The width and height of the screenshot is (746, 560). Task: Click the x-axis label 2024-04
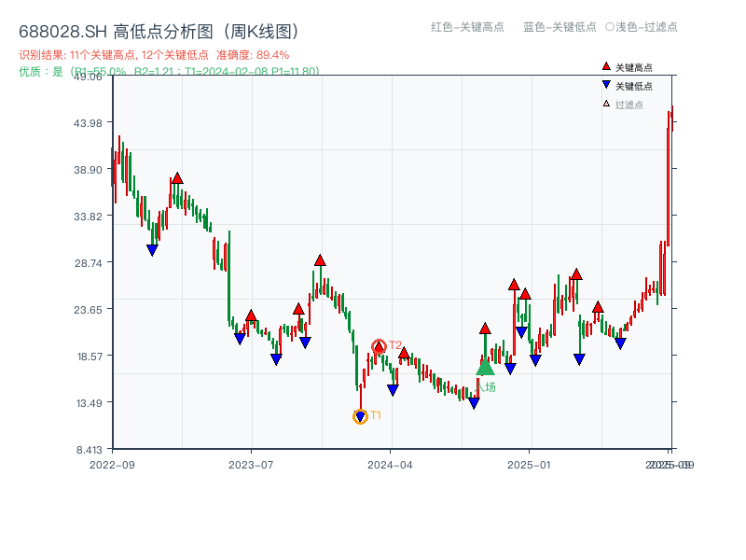coord(390,465)
